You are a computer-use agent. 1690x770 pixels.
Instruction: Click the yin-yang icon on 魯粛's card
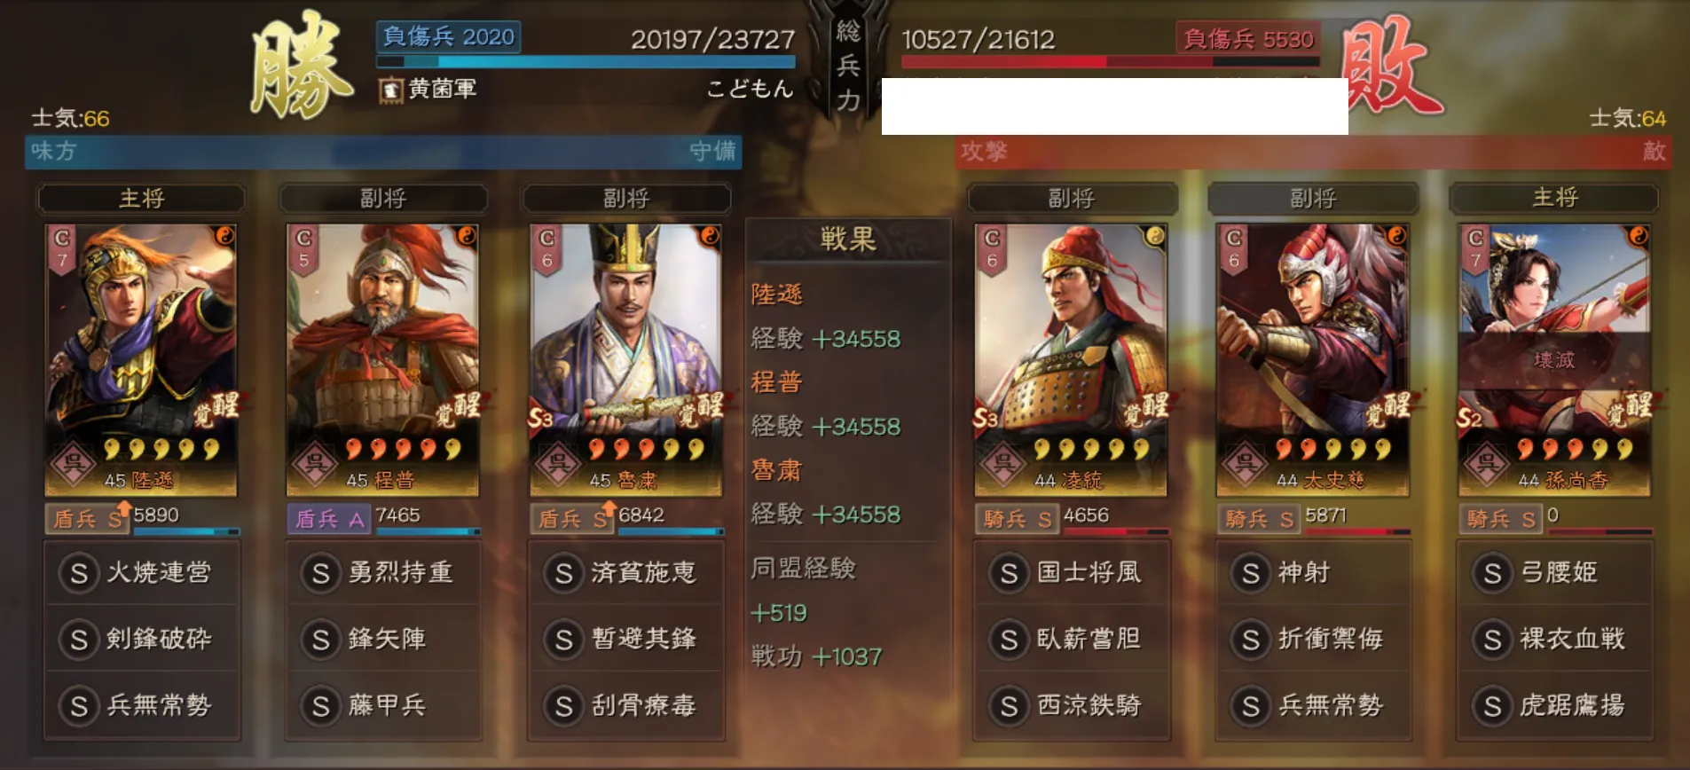710,235
